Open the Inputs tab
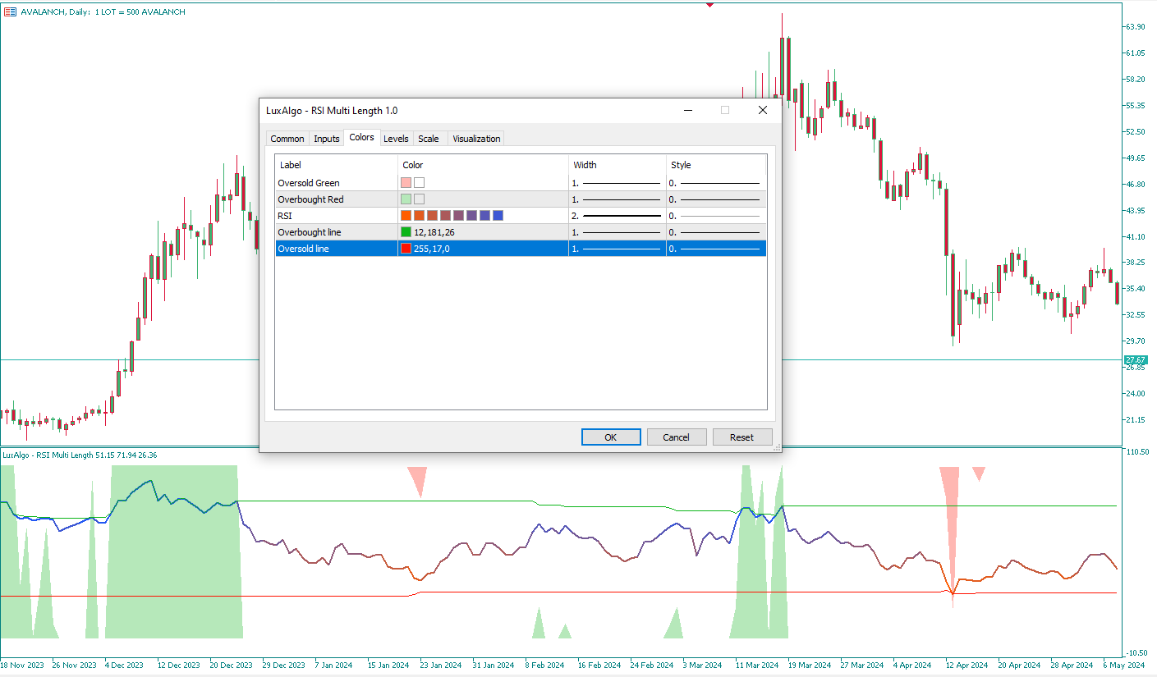 point(326,139)
